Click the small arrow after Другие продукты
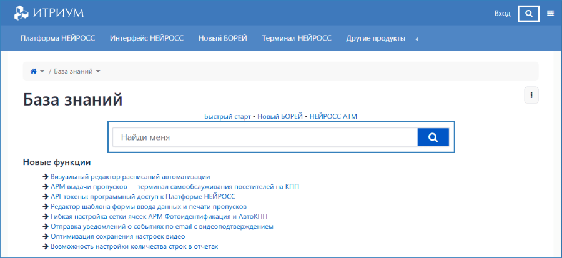 (x=417, y=39)
